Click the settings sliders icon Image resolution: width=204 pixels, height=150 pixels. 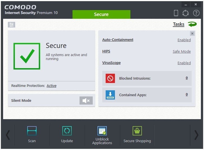pyautogui.click(x=12, y=25)
